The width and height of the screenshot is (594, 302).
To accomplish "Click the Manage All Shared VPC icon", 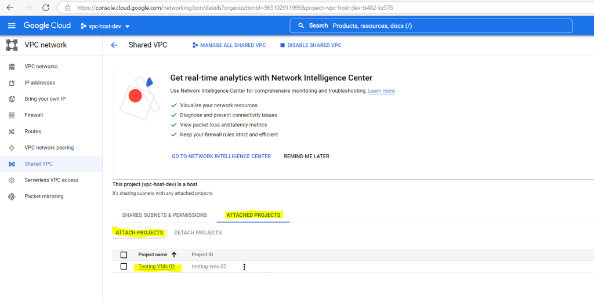I will pyautogui.click(x=195, y=45).
